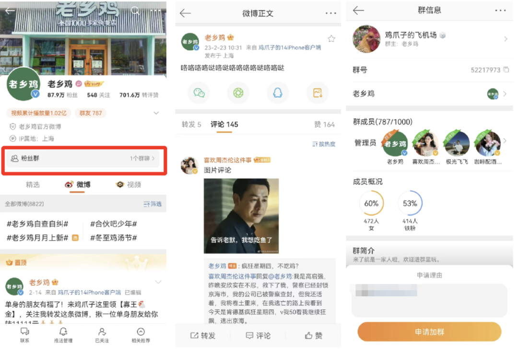Open search icon on profile header
Screen dimensions: 518x350
pyautogui.click(x=135, y=11)
